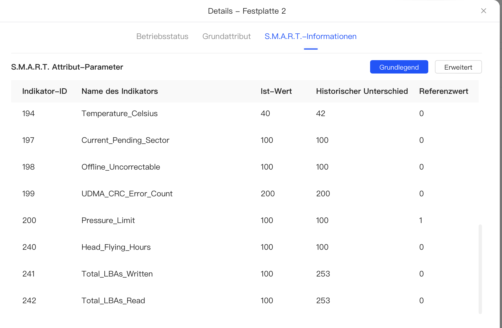Select the Total_LBAs_Read row

(113, 301)
